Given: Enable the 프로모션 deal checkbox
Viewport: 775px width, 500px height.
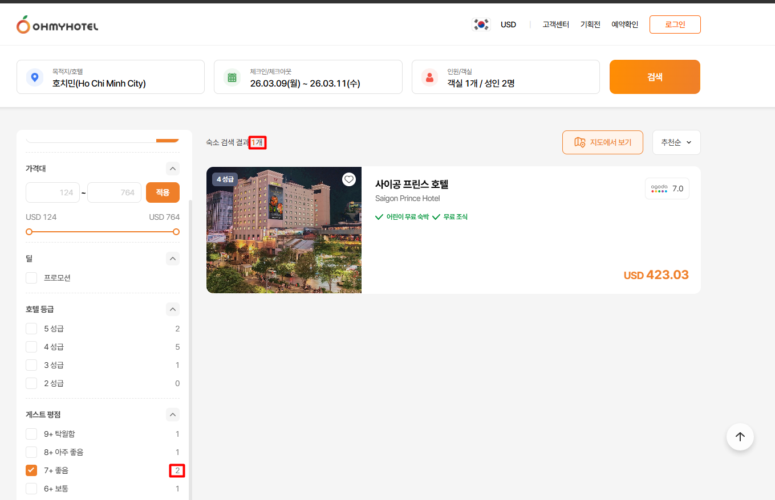Looking at the screenshot, I should coord(31,278).
